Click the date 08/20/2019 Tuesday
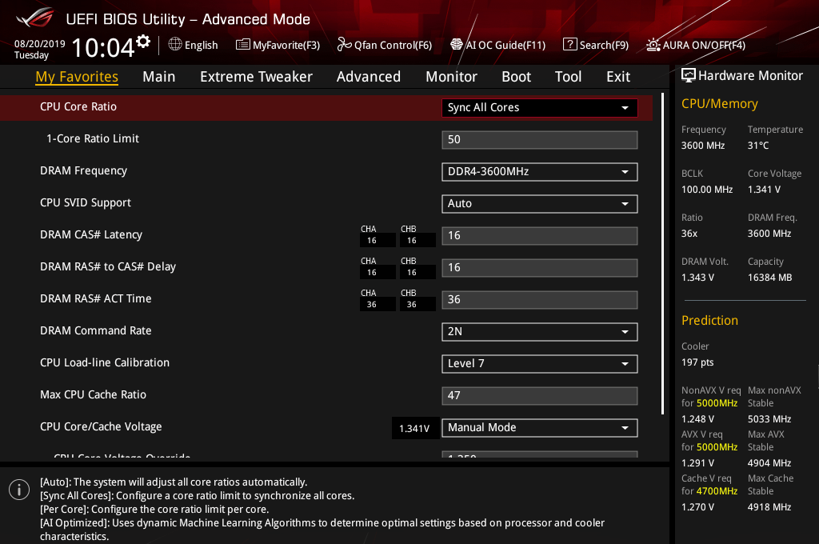Image resolution: width=819 pixels, height=544 pixels. click(39, 50)
